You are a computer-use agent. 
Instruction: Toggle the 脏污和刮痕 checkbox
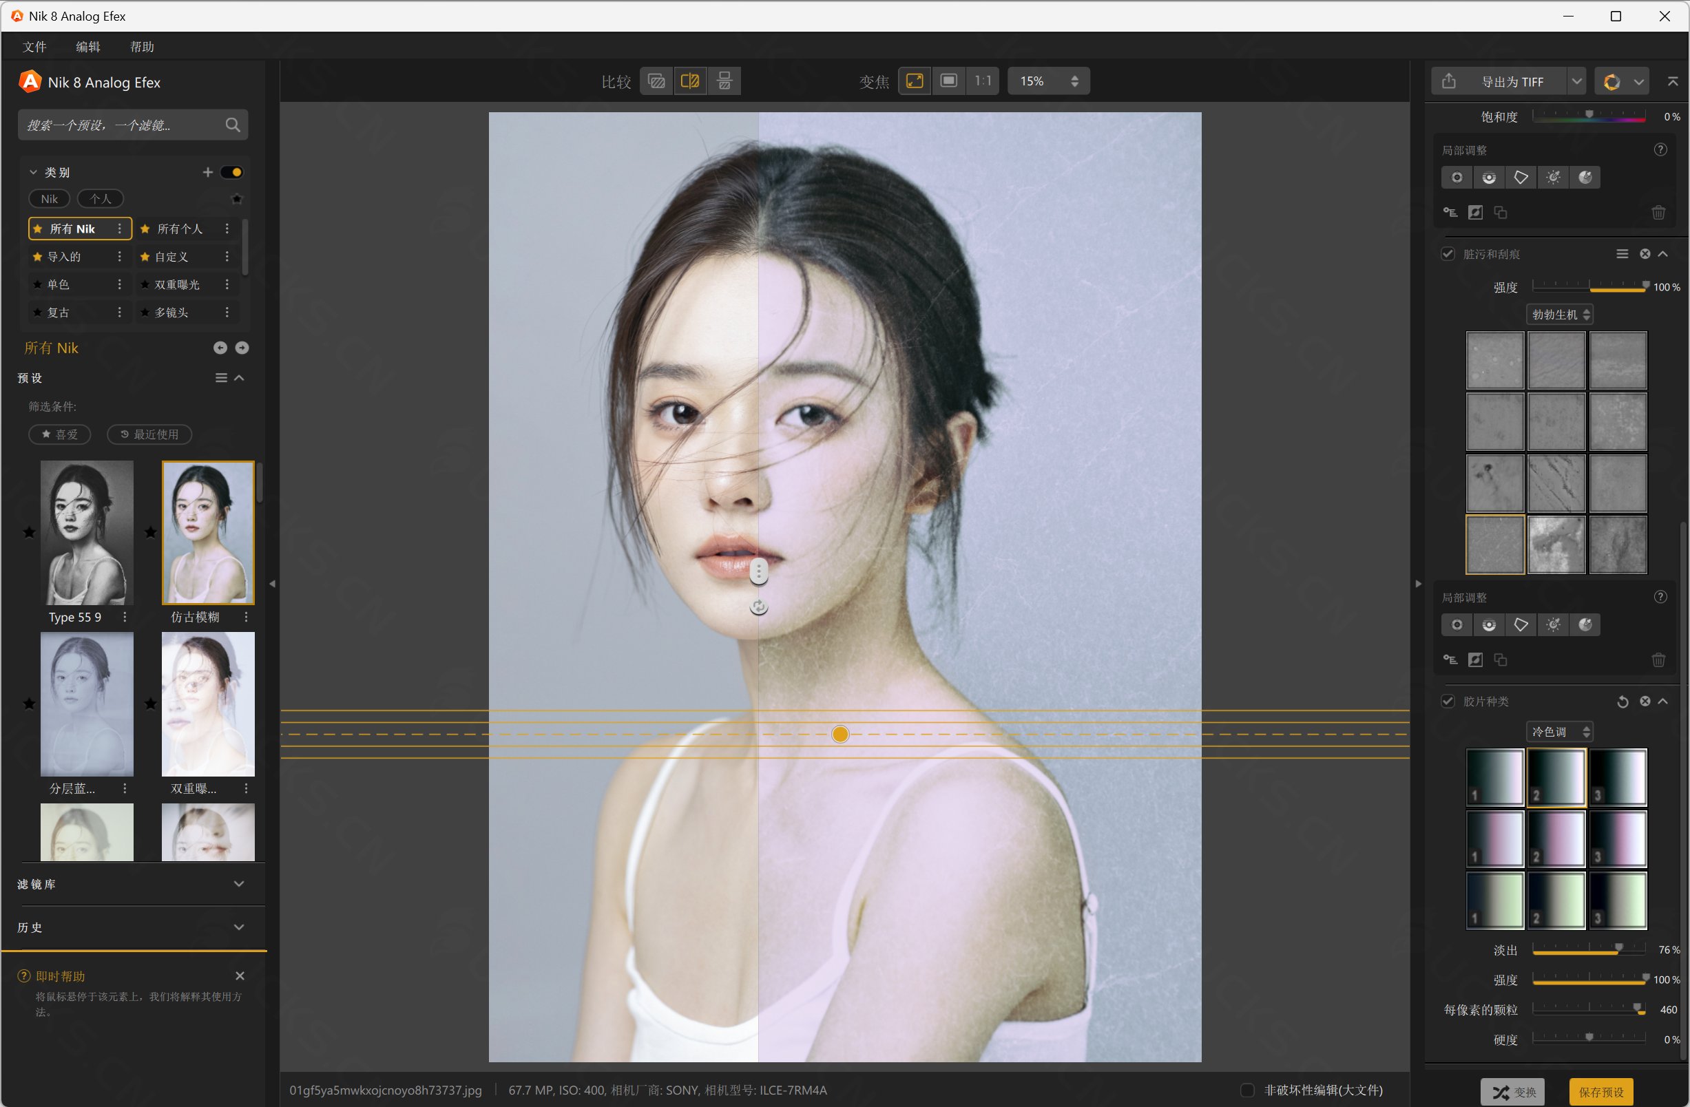1448,254
